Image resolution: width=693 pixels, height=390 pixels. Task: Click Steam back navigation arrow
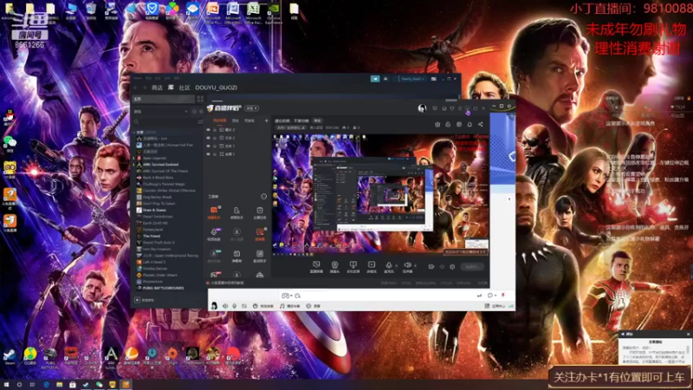136,88
